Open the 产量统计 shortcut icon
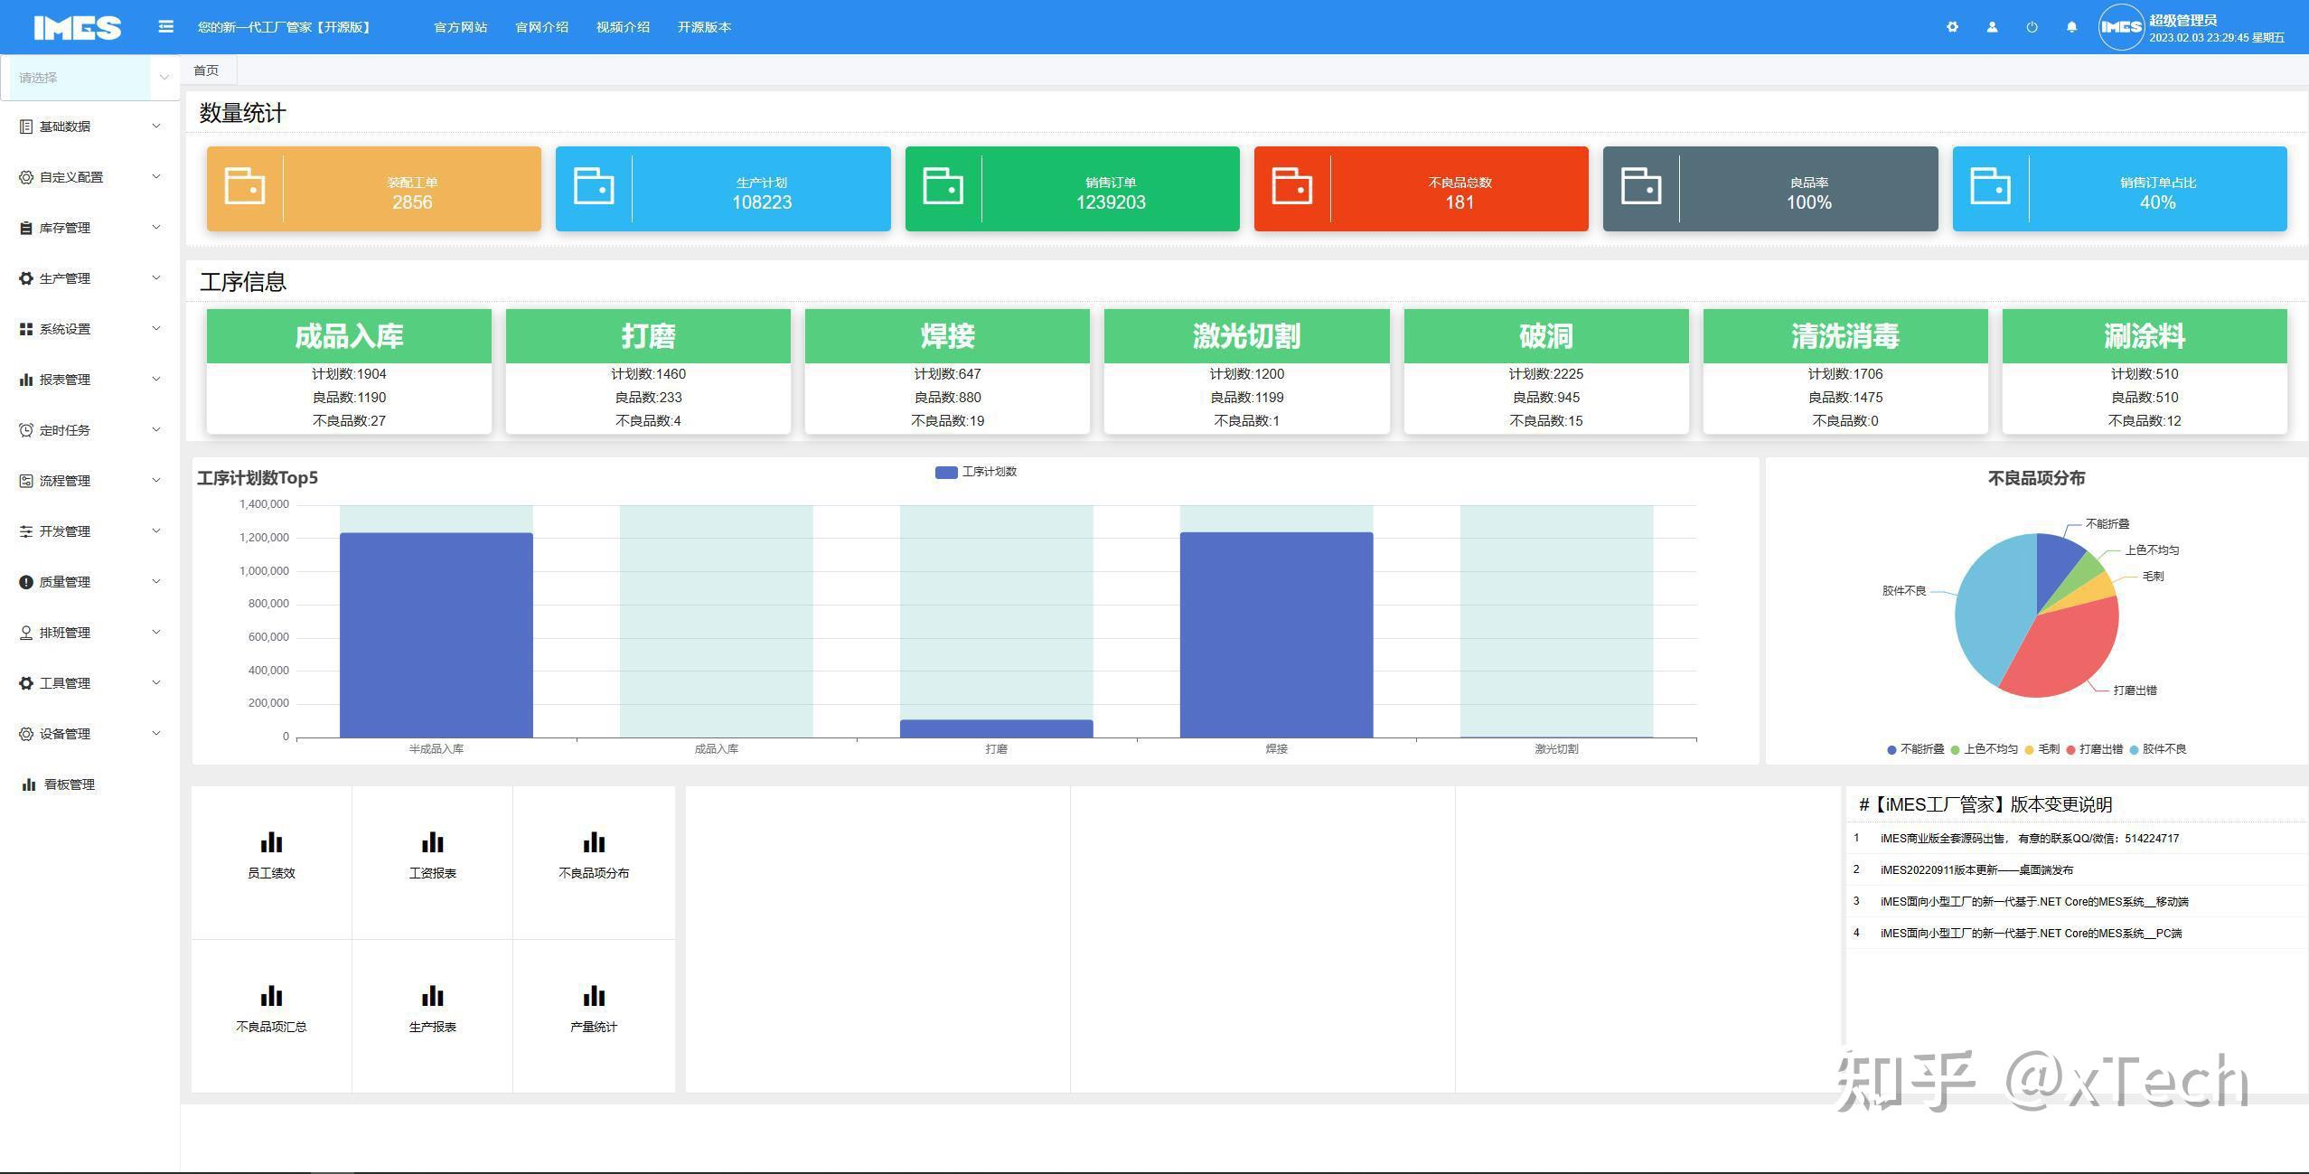Screen dimensions: 2309x1174 594,996
